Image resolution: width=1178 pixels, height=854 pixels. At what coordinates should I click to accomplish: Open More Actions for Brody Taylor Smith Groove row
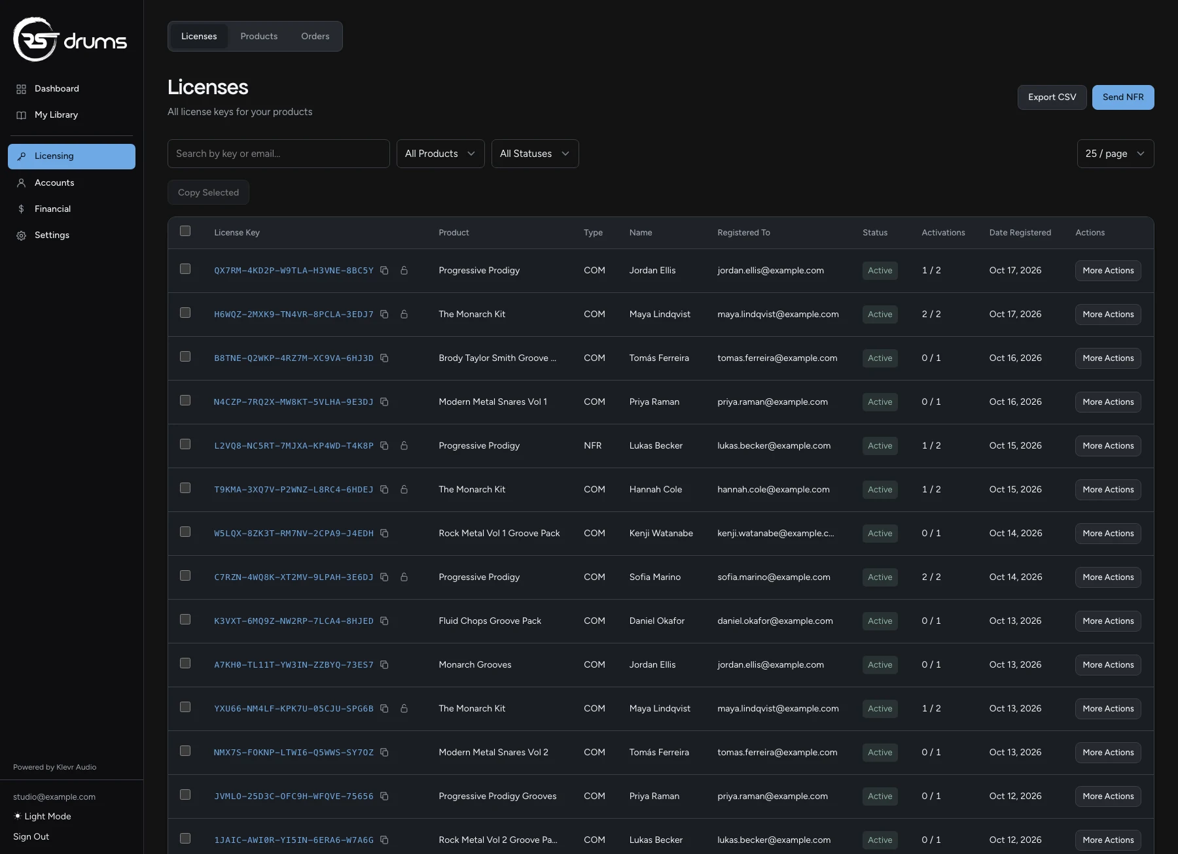pyautogui.click(x=1108, y=358)
